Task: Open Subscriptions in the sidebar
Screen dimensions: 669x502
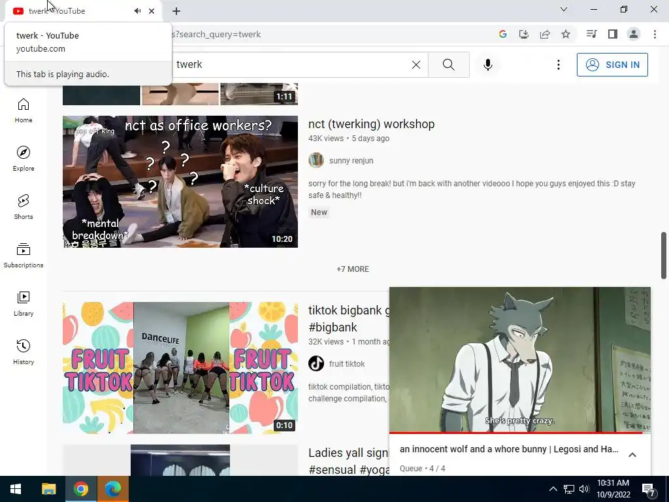Action: pos(24,256)
